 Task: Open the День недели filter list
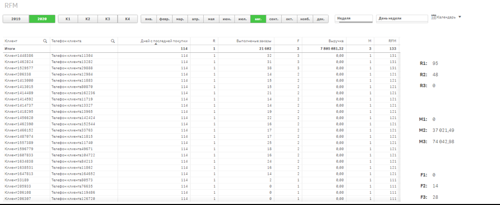pos(401,18)
